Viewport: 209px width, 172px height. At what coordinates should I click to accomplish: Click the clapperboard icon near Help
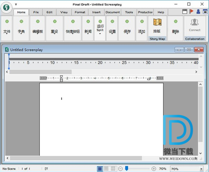(x=185, y=12)
